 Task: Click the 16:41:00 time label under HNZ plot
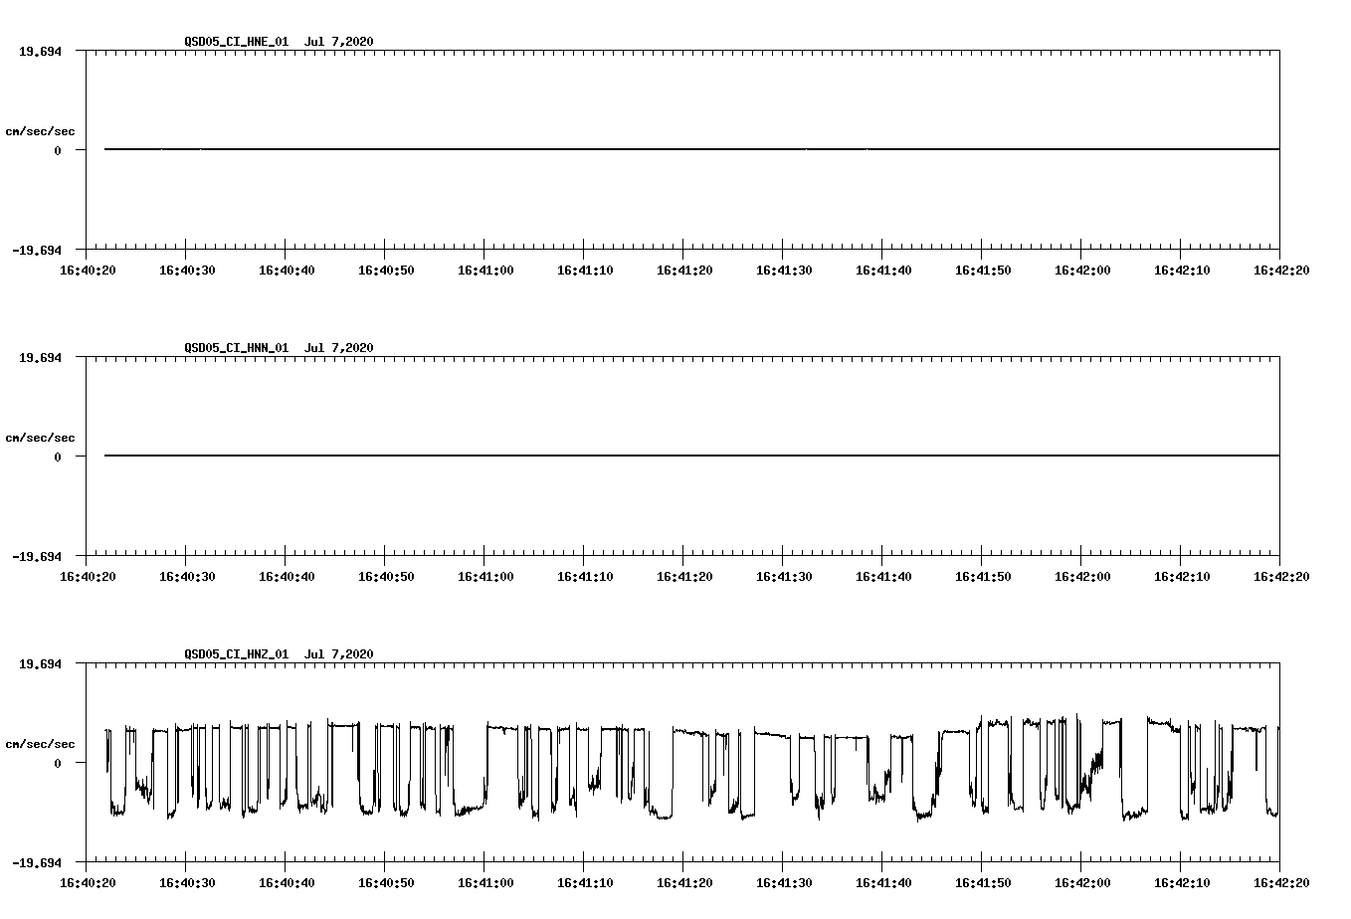485,883
